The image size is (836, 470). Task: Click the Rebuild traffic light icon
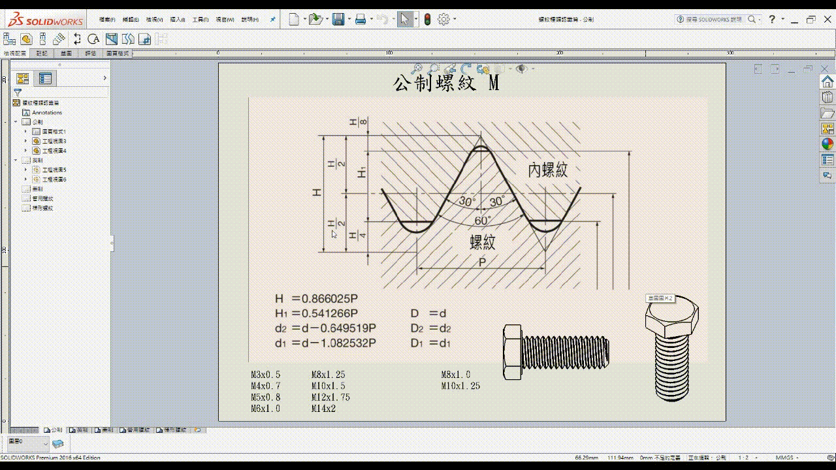click(427, 20)
